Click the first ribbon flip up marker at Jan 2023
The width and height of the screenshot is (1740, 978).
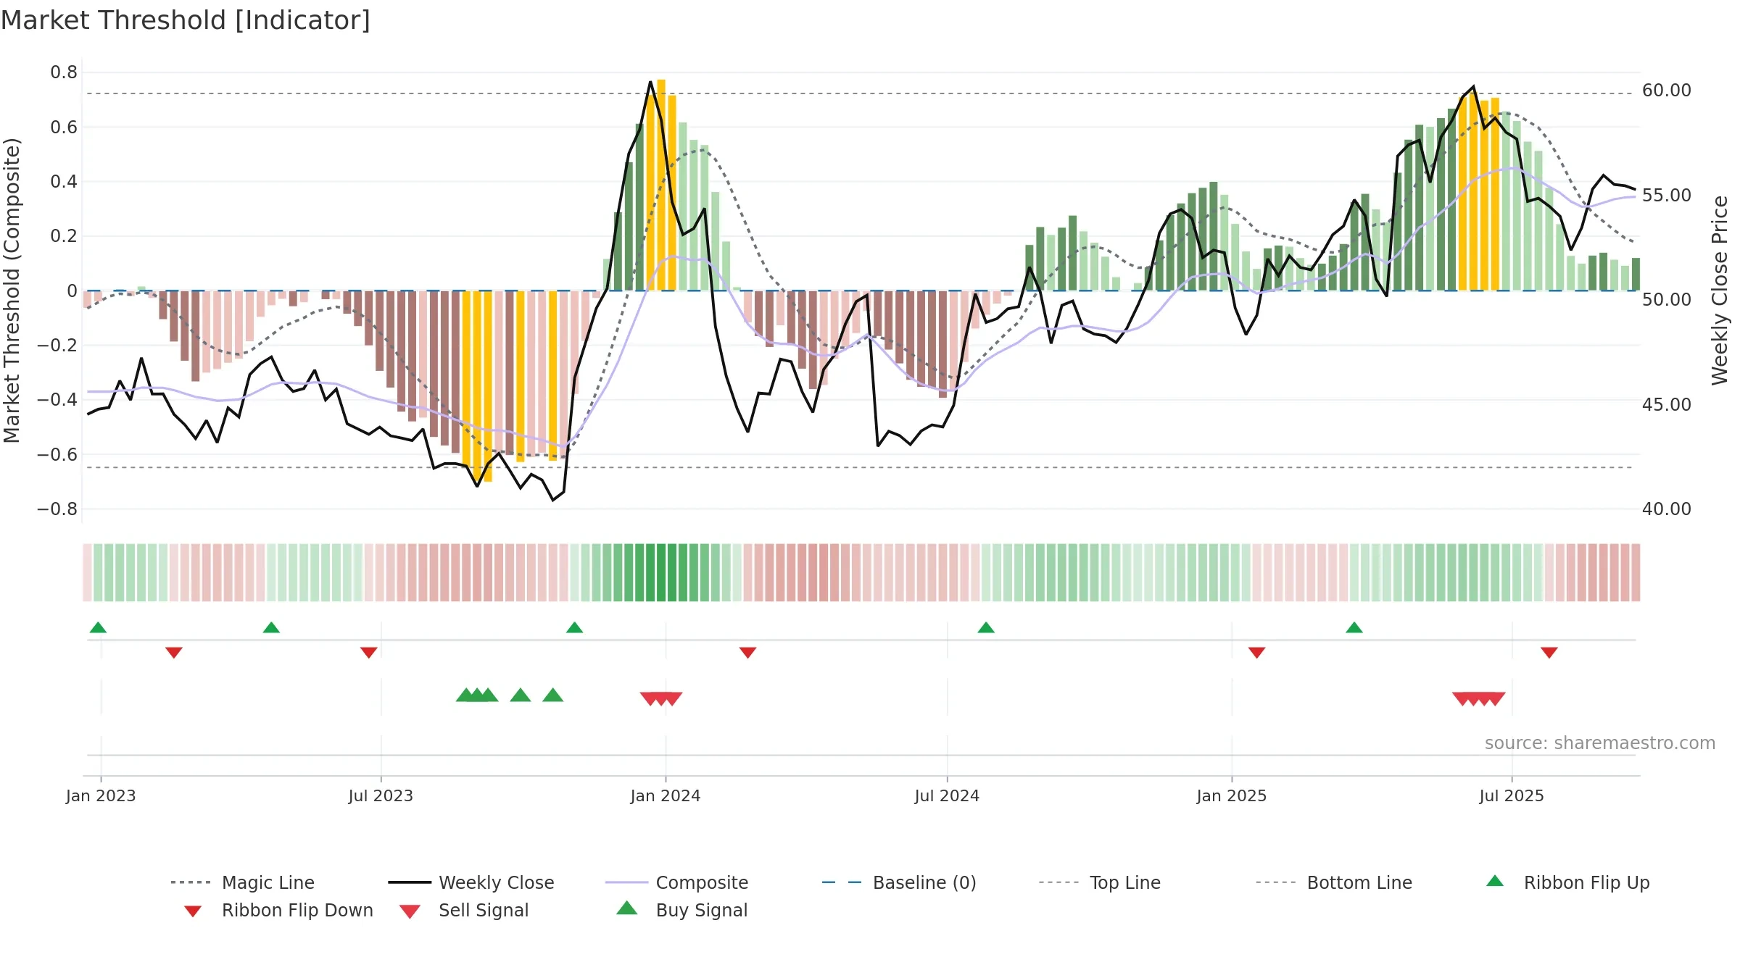pos(99,627)
